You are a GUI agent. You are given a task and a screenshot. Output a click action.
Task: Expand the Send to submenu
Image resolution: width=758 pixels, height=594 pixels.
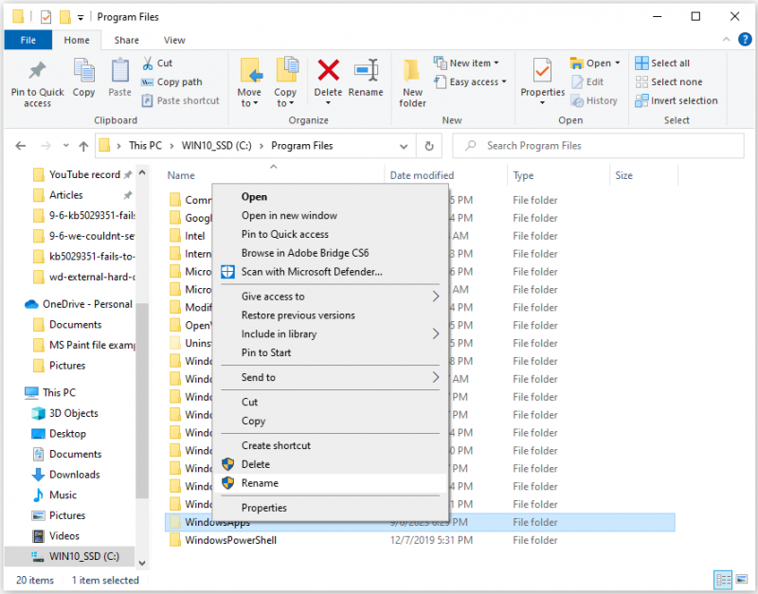[x=435, y=377]
